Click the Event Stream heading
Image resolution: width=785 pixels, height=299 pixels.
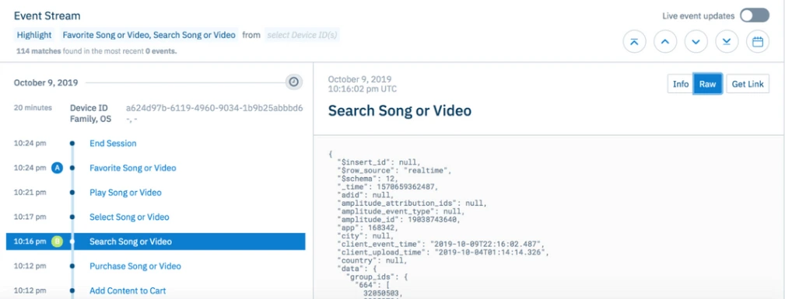click(x=47, y=16)
